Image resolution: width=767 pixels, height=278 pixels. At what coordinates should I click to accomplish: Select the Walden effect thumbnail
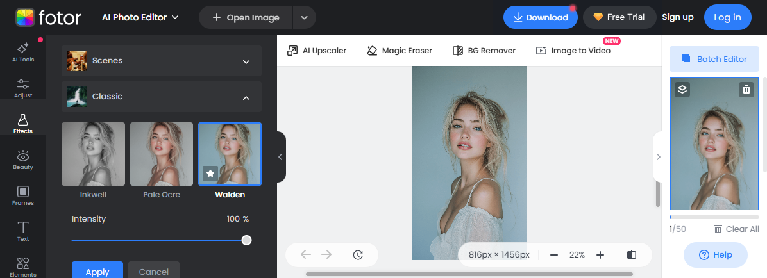coord(230,154)
